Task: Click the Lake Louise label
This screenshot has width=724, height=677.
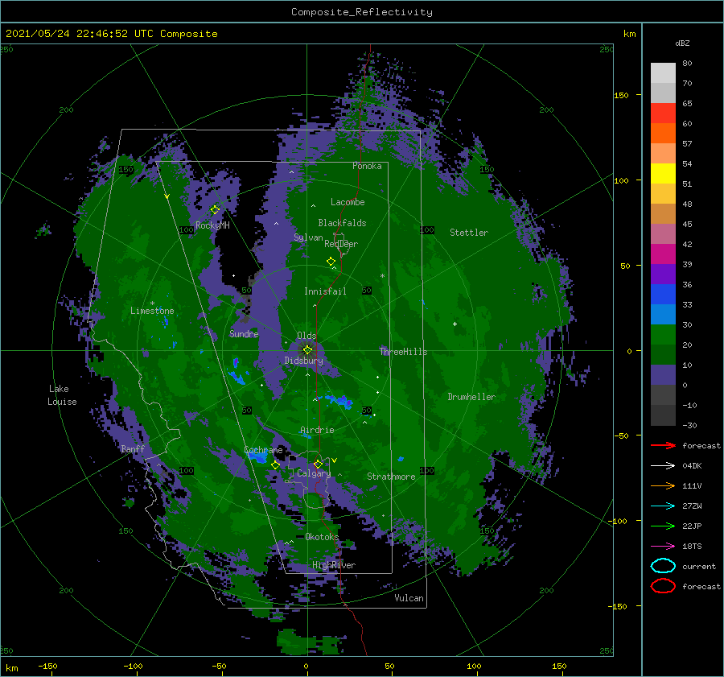Action: [62, 395]
